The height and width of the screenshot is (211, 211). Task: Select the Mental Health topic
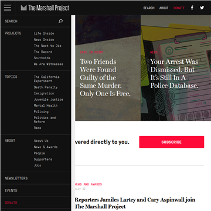tap(46, 105)
